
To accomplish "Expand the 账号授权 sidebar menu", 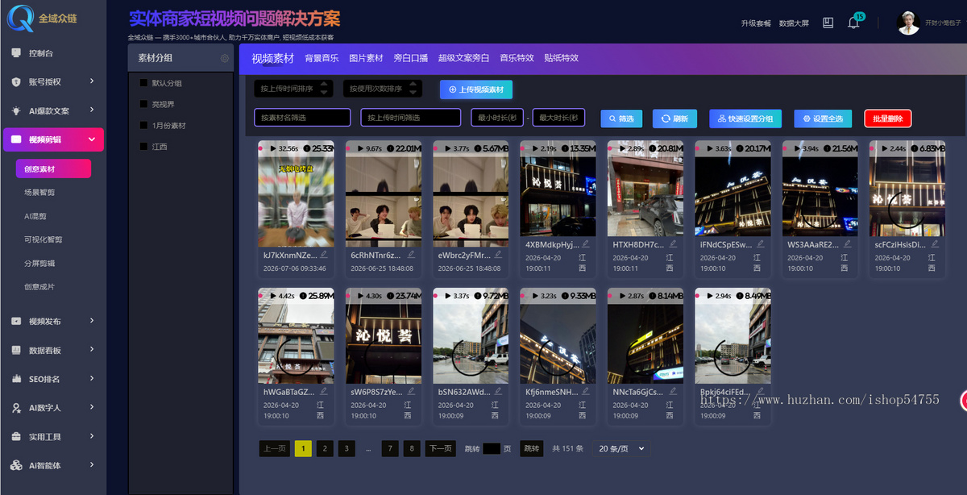I will (x=92, y=81).
